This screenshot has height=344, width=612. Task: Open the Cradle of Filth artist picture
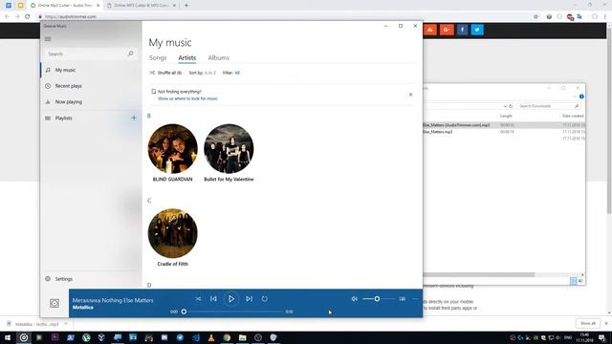pos(172,233)
